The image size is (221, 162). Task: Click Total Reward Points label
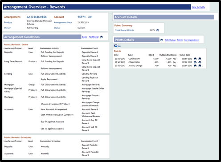(125, 30)
